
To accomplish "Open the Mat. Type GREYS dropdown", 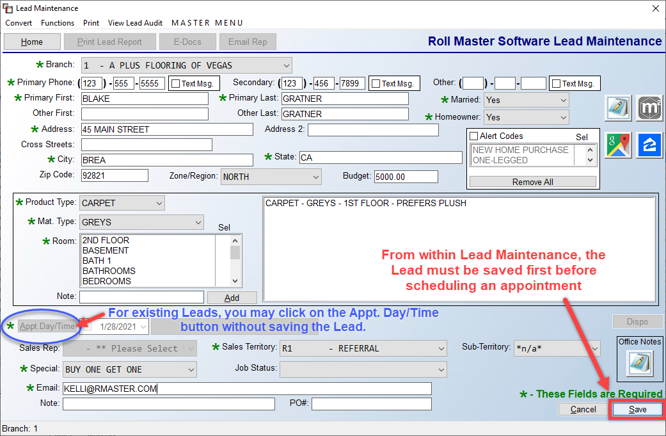I will (198, 222).
